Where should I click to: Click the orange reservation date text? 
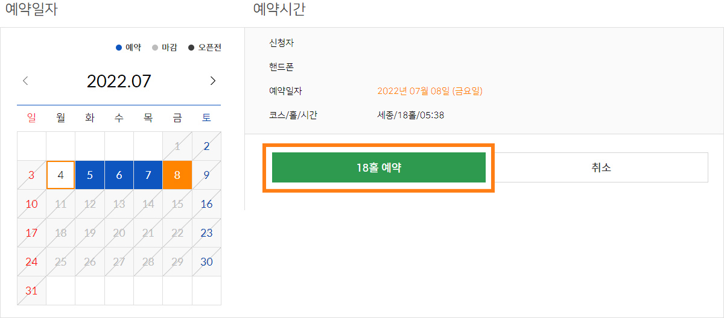point(430,92)
